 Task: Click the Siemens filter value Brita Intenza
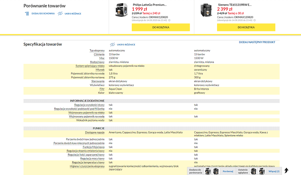point(201,89)
